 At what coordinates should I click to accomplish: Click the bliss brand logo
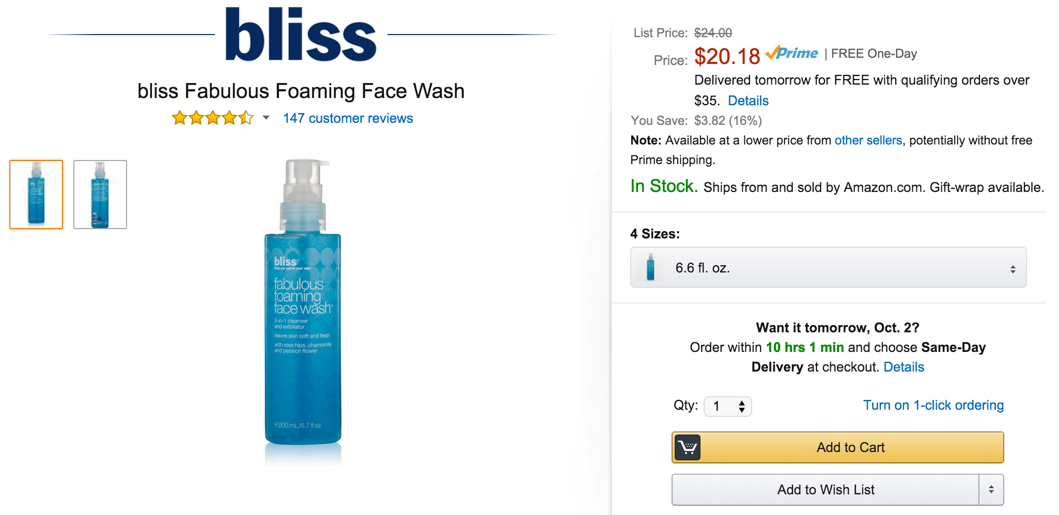301,35
